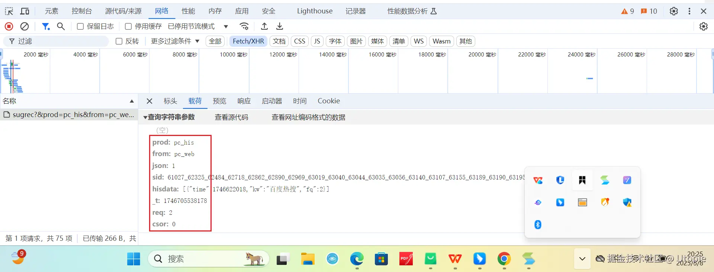Import HAR file upload icon
The width and height of the screenshot is (714, 272).
coord(264,26)
